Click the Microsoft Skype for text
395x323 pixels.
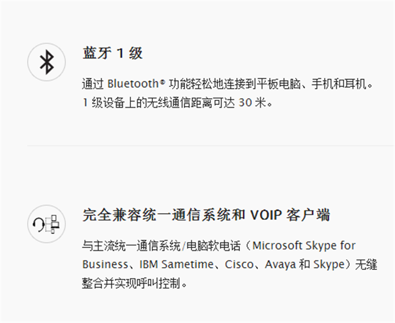coord(304,246)
